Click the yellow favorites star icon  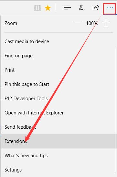[x=48, y=8]
